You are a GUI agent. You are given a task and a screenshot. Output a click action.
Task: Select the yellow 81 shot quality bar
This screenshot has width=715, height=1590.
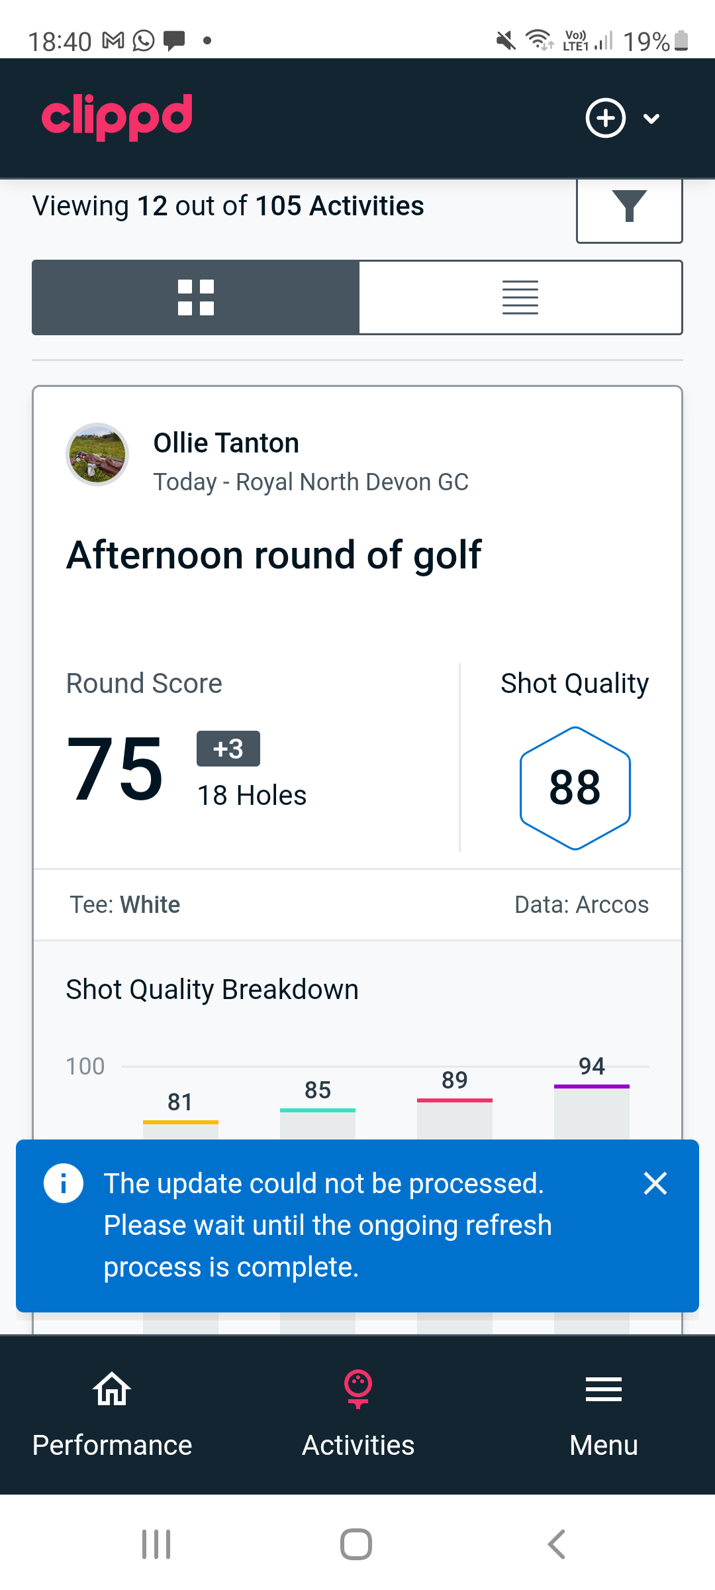[181, 1128]
